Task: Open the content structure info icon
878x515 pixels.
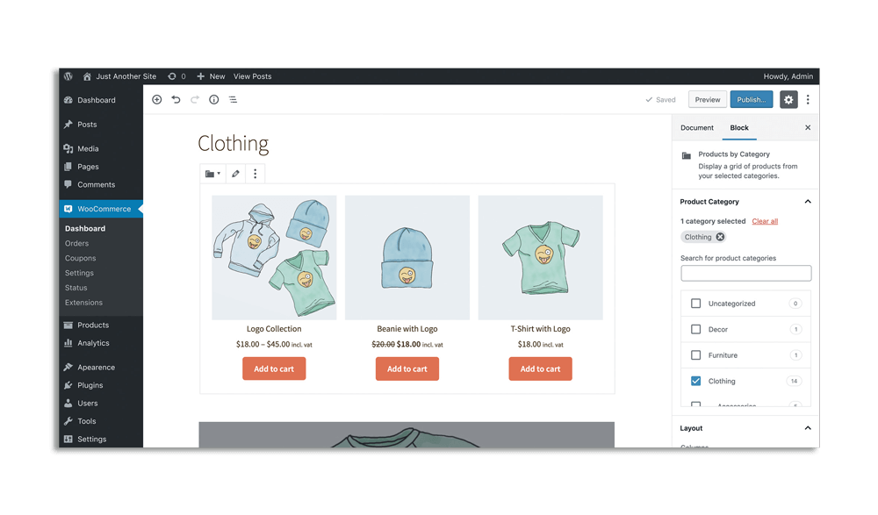Action: tap(213, 100)
